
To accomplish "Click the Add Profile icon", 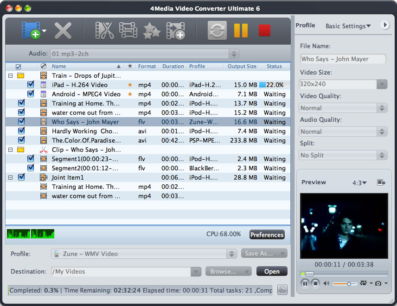I will [x=175, y=31].
